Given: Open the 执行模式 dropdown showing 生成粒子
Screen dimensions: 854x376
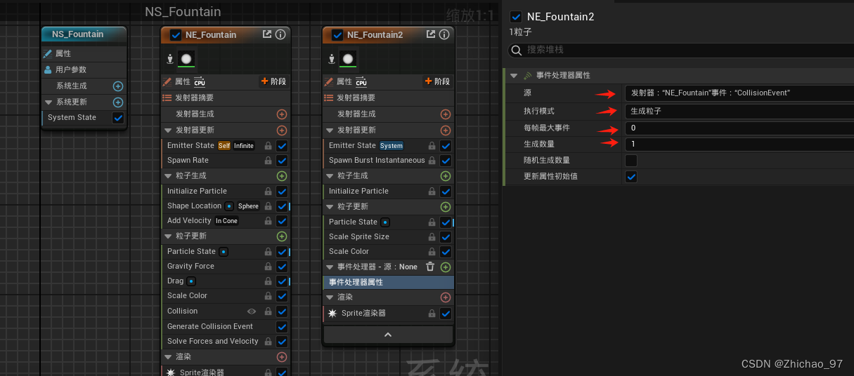Looking at the screenshot, I should [x=739, y=111].
